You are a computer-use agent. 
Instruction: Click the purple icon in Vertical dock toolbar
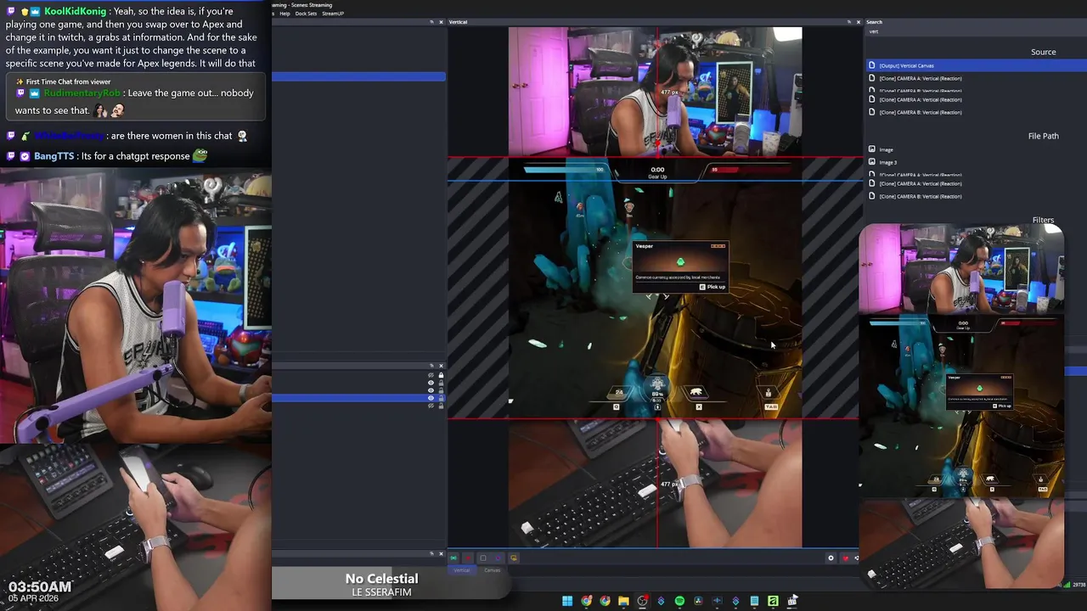(498, 558)
